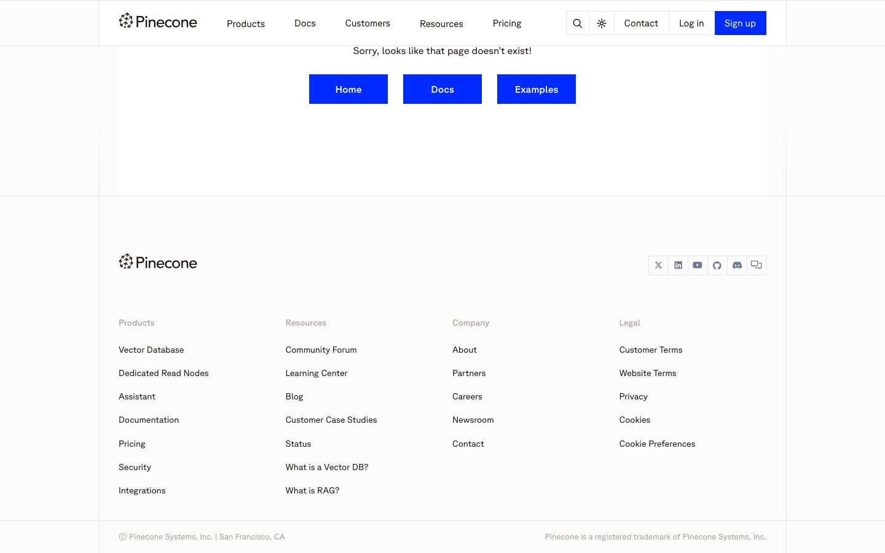Visit Pinecone's LinkedIn page icon
The width and height of the screenshot is (885, 553).
coord(678,265)
